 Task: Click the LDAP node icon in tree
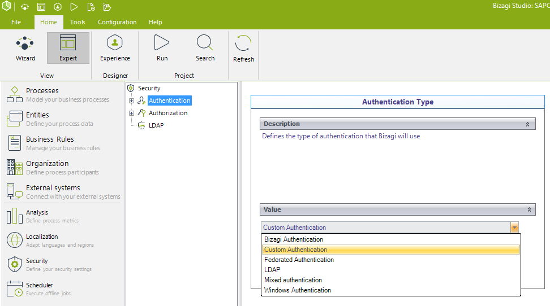141,125
